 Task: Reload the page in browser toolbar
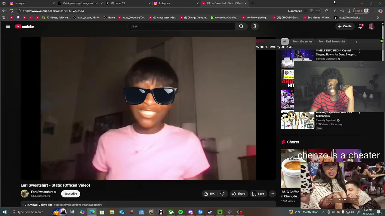[11, 11]
